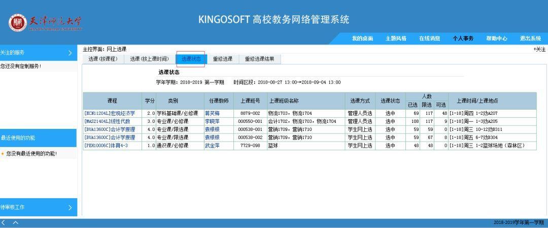Select the 选课状态 tab
Image resolution: width=548 pixels, height=228 pixels.
[x=191, y=59]
